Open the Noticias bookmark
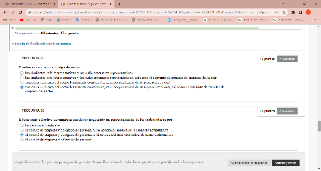This screenshot has height=171, width=321. pyautogui.click(x=64, y=20)
